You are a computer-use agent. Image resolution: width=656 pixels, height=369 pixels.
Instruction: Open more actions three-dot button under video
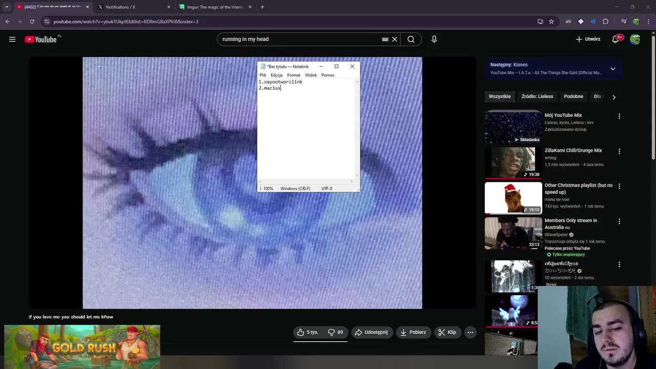470,332
